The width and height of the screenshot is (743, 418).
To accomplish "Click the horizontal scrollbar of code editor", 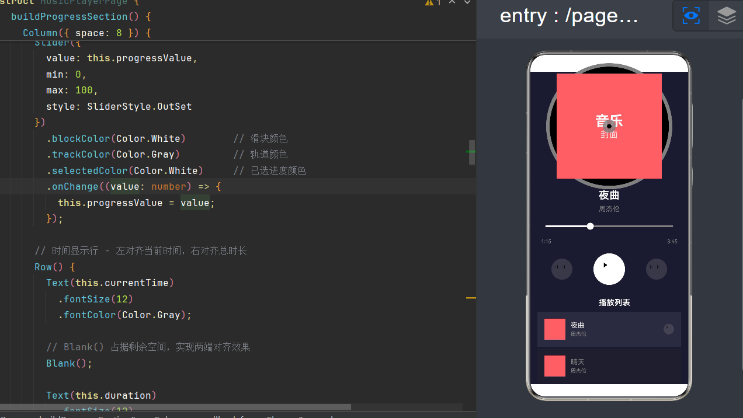I will click(x=175, y=407).
